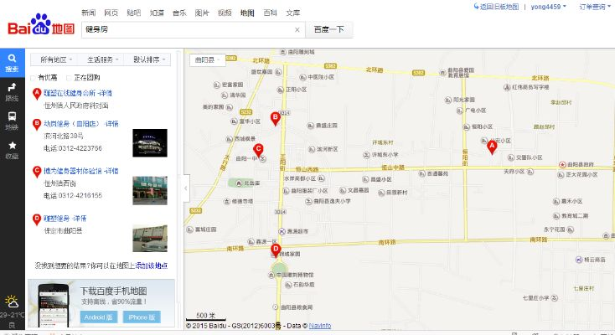This screenshot has width=615, height=335.
Task: Click the 返回旧版地图 link
Action: (x=497, y=7)
